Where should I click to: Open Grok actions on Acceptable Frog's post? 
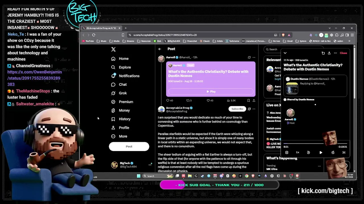249,109
